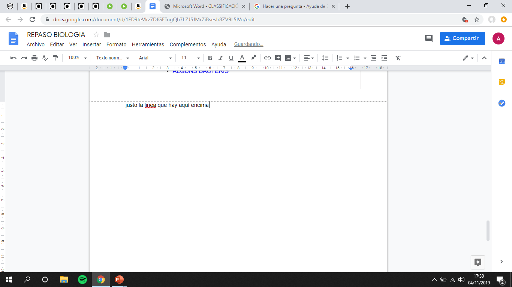This screenshot has height=287, width=512.
Task: Open a new browser tab
Action: pyautogui.click(x=347, y=6)
